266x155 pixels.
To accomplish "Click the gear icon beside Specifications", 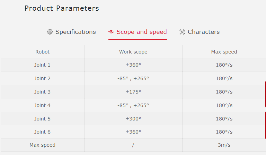I will coord(50,32).
